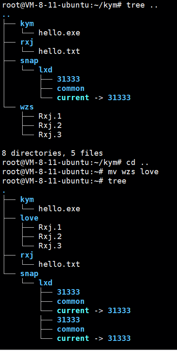The width and height of the screenshot is (177, 351).
Task: Click the 'tree ..' command text
Action: [142, 5]
